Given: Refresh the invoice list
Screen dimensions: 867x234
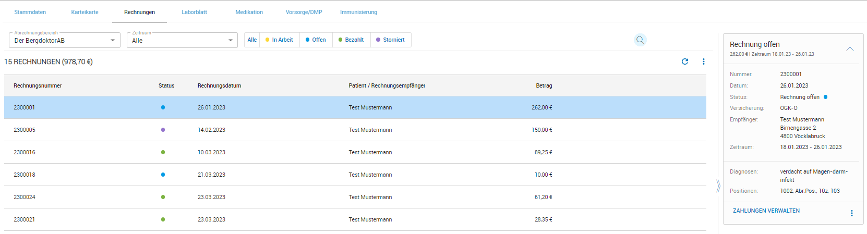Looking at the screenshot, I should click(x=685, y=61).
